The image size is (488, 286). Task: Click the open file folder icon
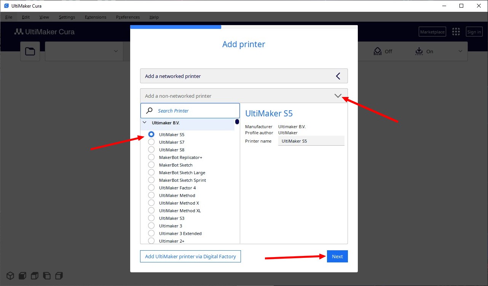click(30, 51)
